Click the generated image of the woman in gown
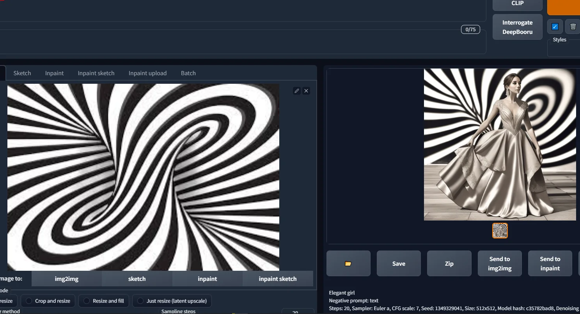The height and width of the screenshot is (314, 580). click(500, 145)
